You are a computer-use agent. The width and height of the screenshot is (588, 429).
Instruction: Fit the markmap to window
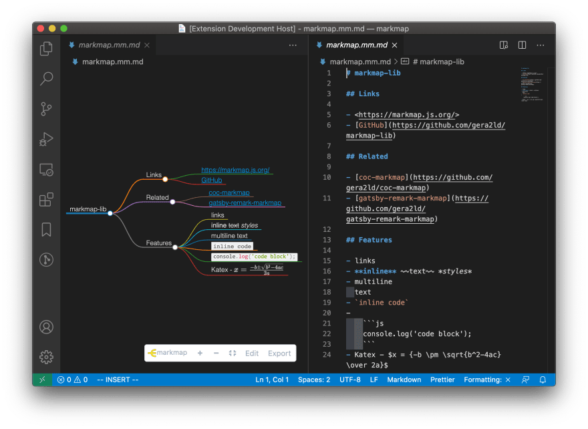tap(233, 353)
